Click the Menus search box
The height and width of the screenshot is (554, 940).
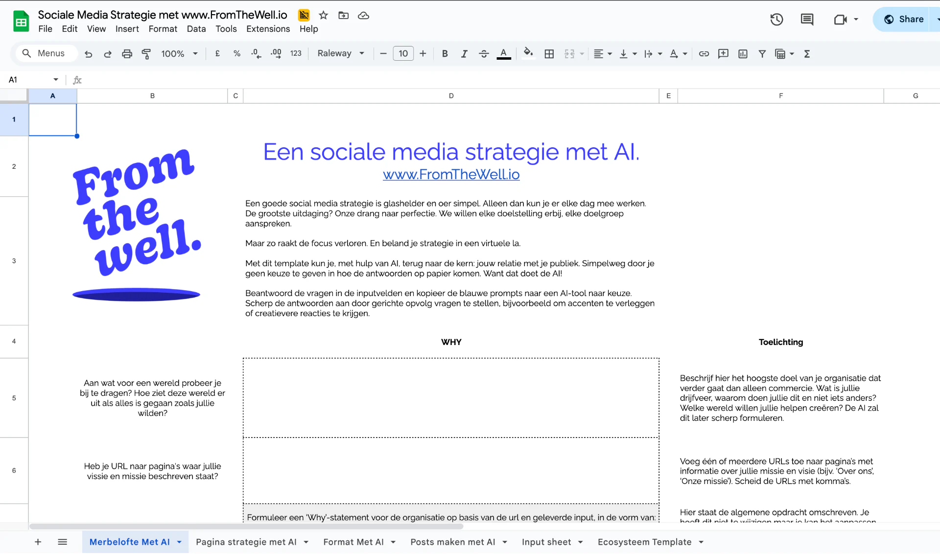click(47, 53)
